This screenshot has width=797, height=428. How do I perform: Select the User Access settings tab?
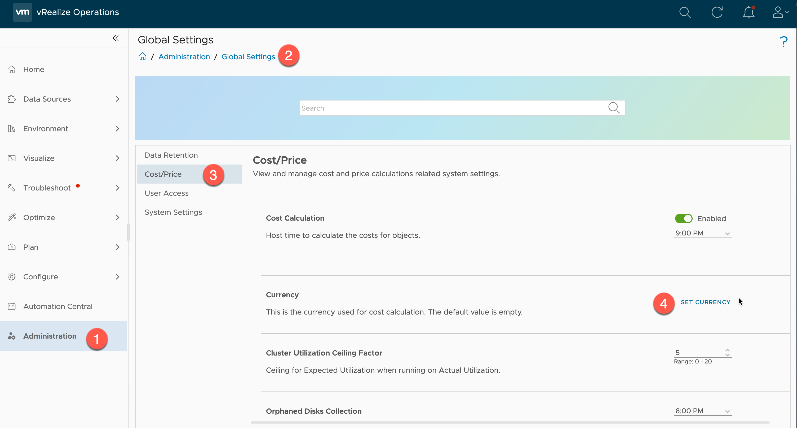coord(189,193)
